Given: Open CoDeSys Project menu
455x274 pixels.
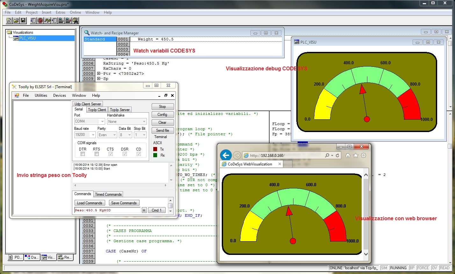Looking at the screenshot, I should pos(32,12).
